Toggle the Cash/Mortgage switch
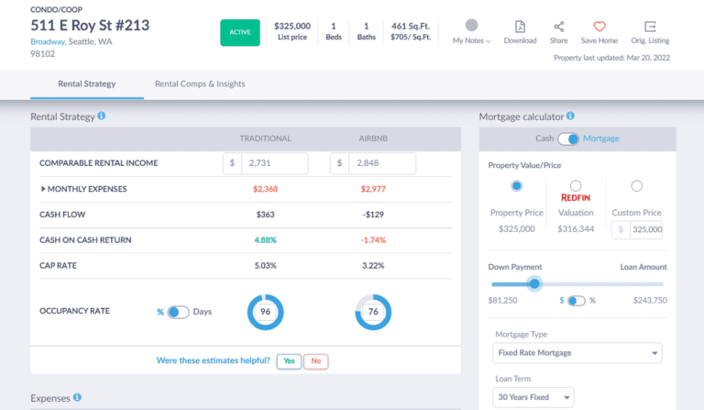Image resolution: width=704 pixels, height=410 pixels. point(569,139)
